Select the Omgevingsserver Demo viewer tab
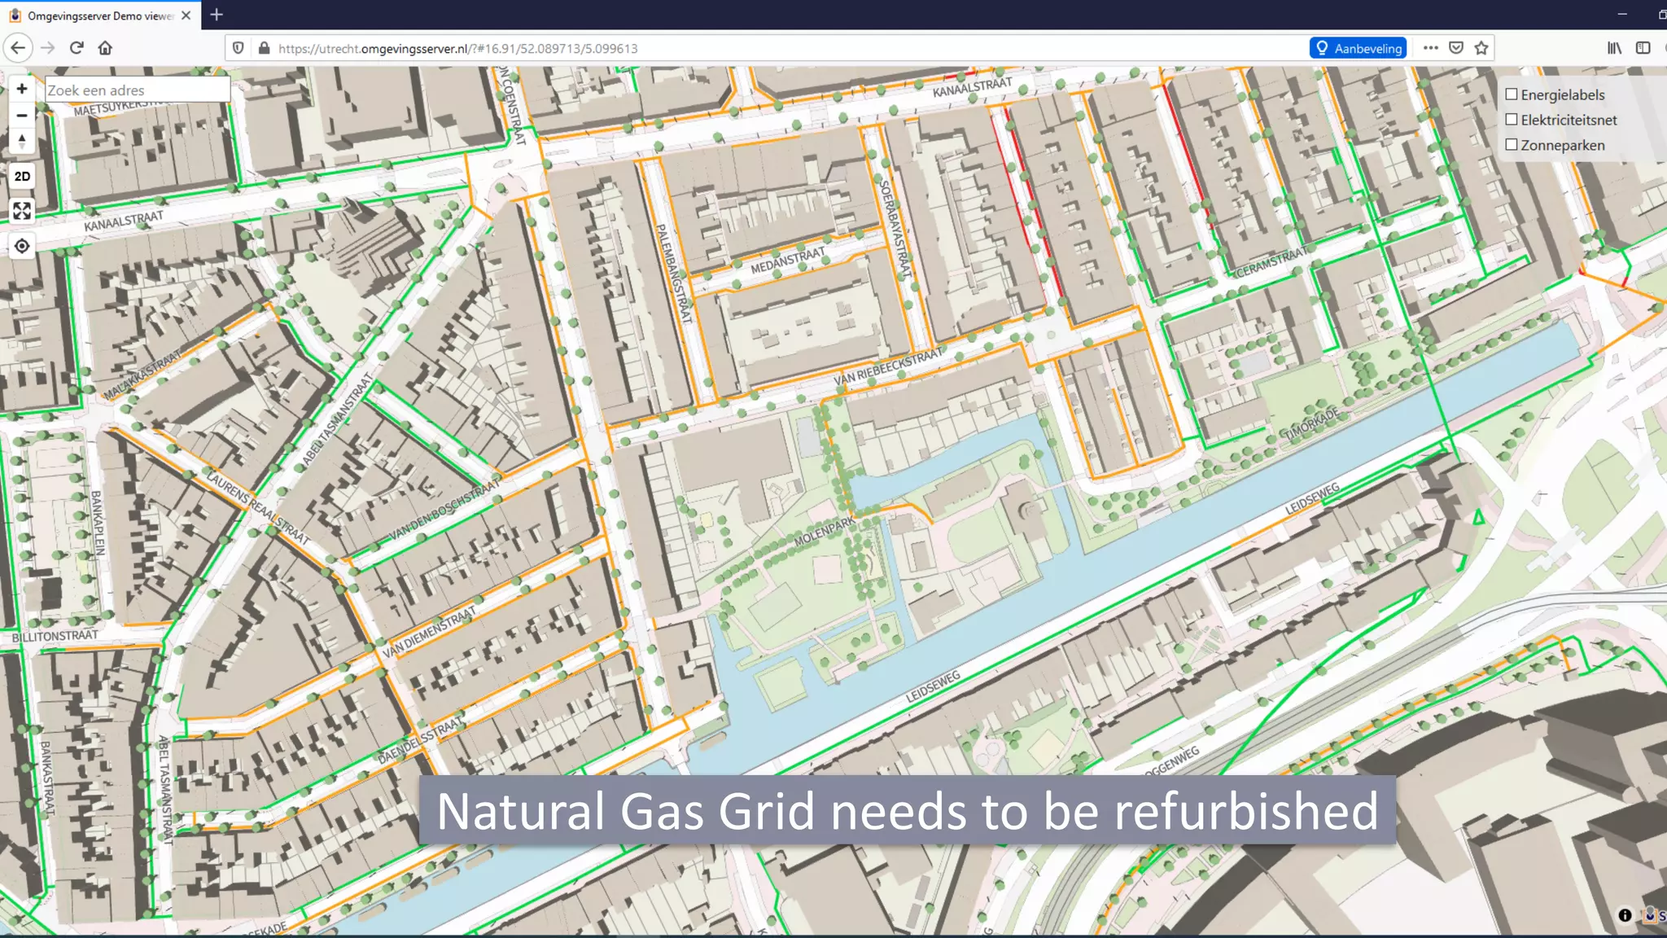 point(101,15)
